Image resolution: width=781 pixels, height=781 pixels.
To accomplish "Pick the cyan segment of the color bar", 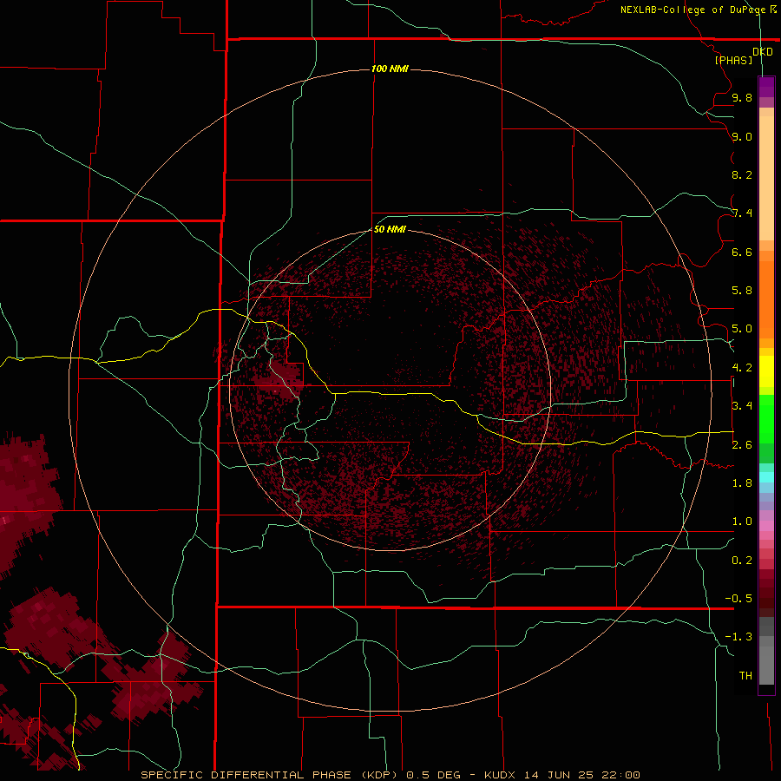I will (766, 476).
